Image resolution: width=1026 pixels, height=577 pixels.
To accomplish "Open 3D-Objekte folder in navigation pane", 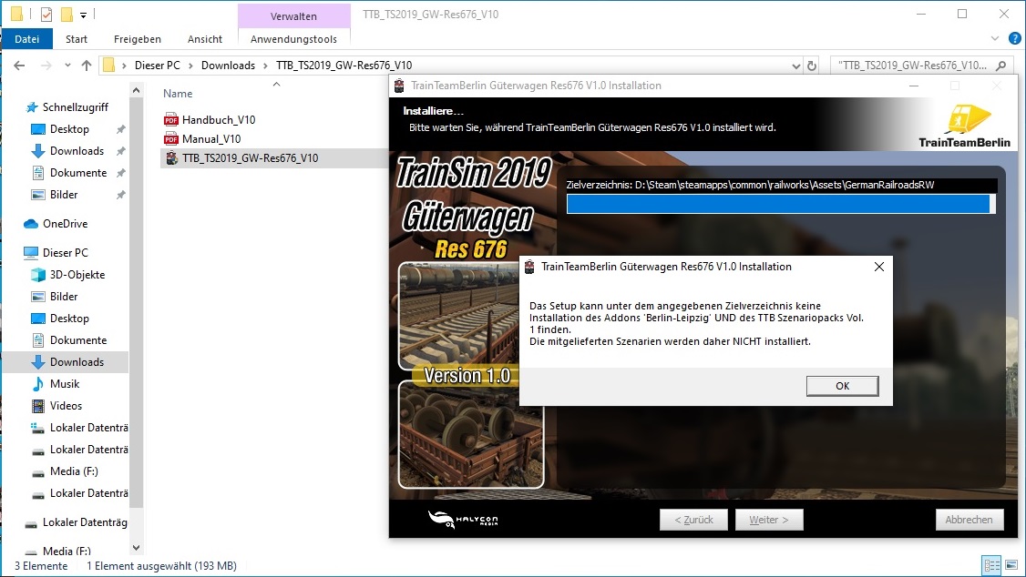I will 77,275.
